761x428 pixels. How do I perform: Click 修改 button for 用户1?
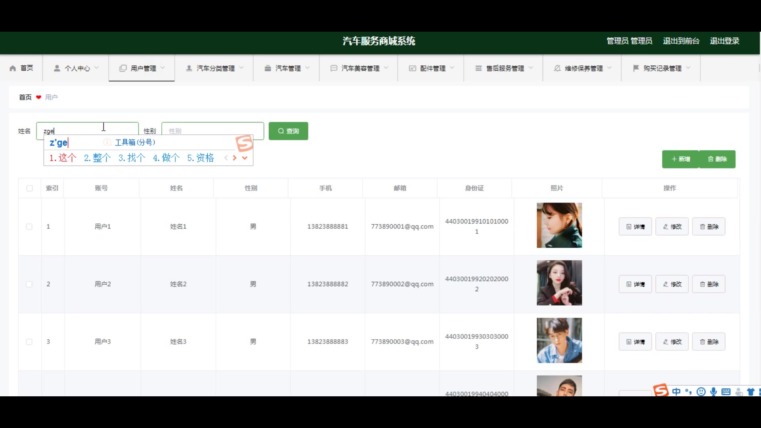(x=672, y=227)
